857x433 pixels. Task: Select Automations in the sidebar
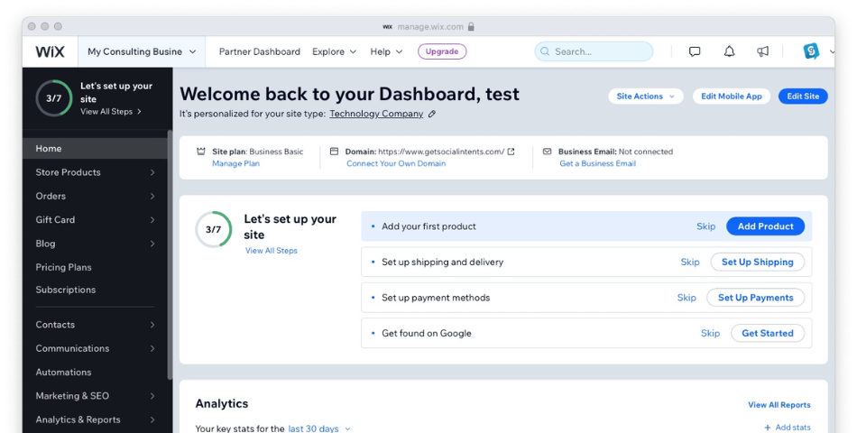(x=63, y=372)
